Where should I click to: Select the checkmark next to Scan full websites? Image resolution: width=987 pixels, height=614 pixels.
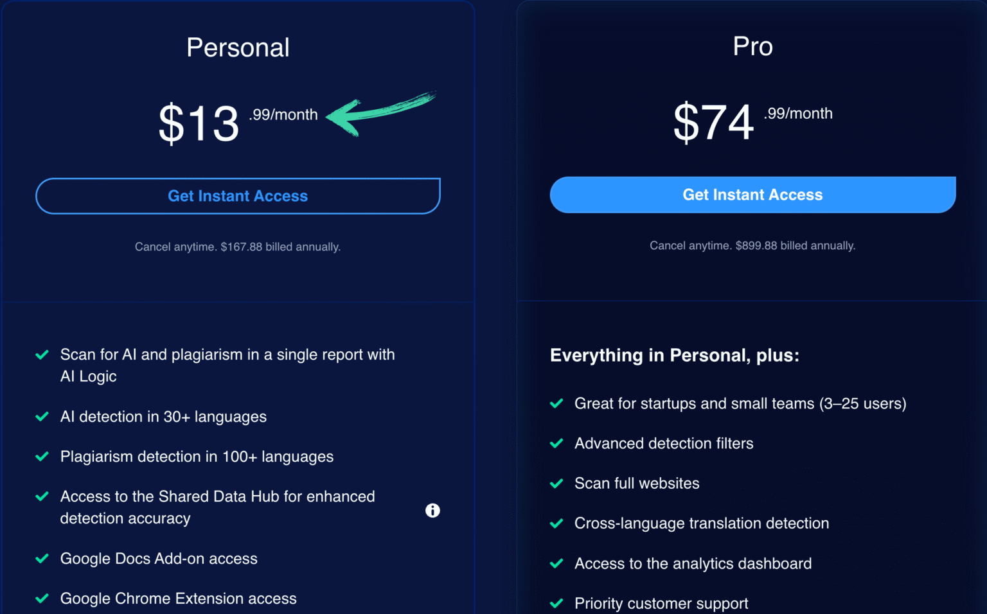(556, 483)
